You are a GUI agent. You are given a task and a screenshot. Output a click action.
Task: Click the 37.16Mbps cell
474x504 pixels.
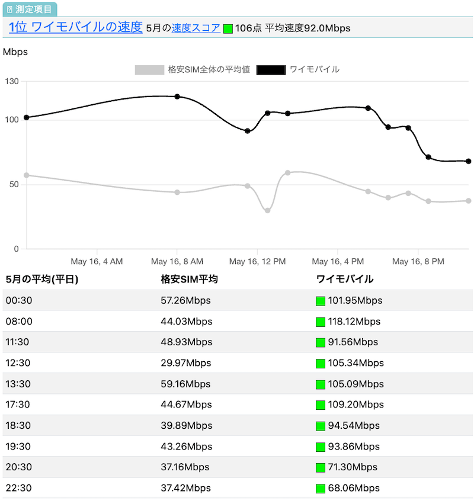pyautogui.click(x=185, y=467)
